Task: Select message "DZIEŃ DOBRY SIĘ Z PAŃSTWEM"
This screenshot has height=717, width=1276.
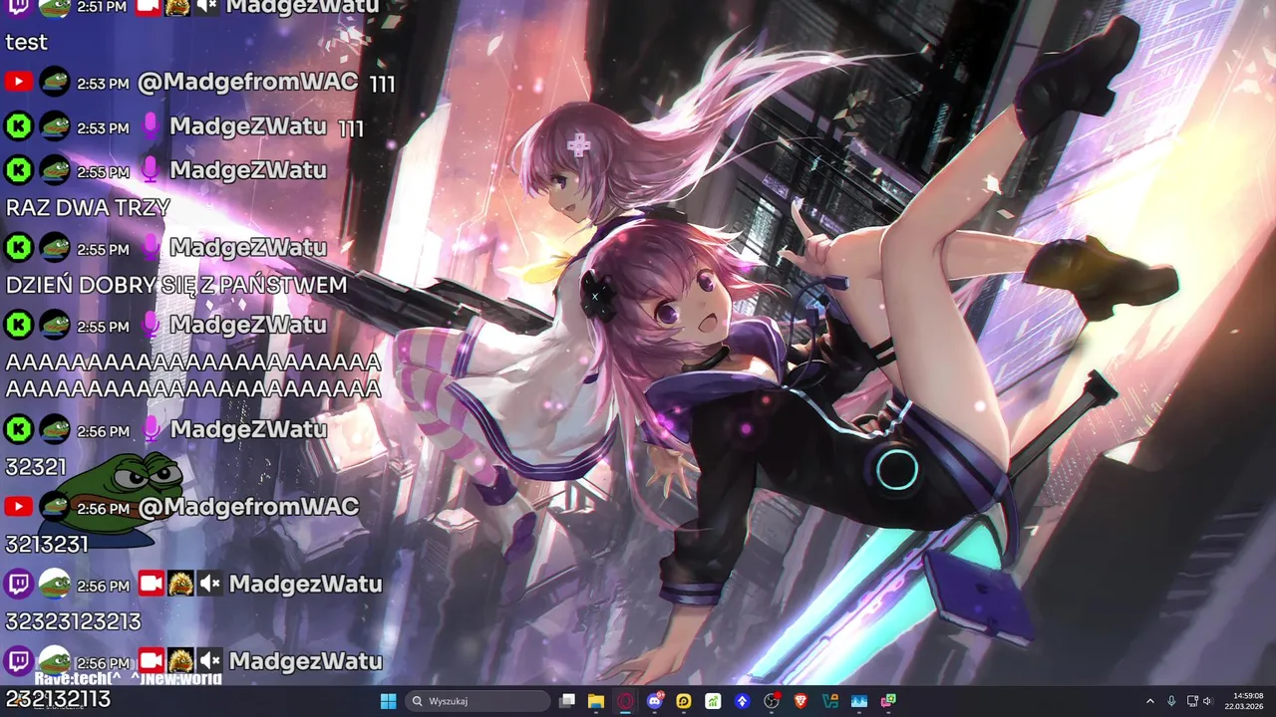Action: tap(176, 286)
